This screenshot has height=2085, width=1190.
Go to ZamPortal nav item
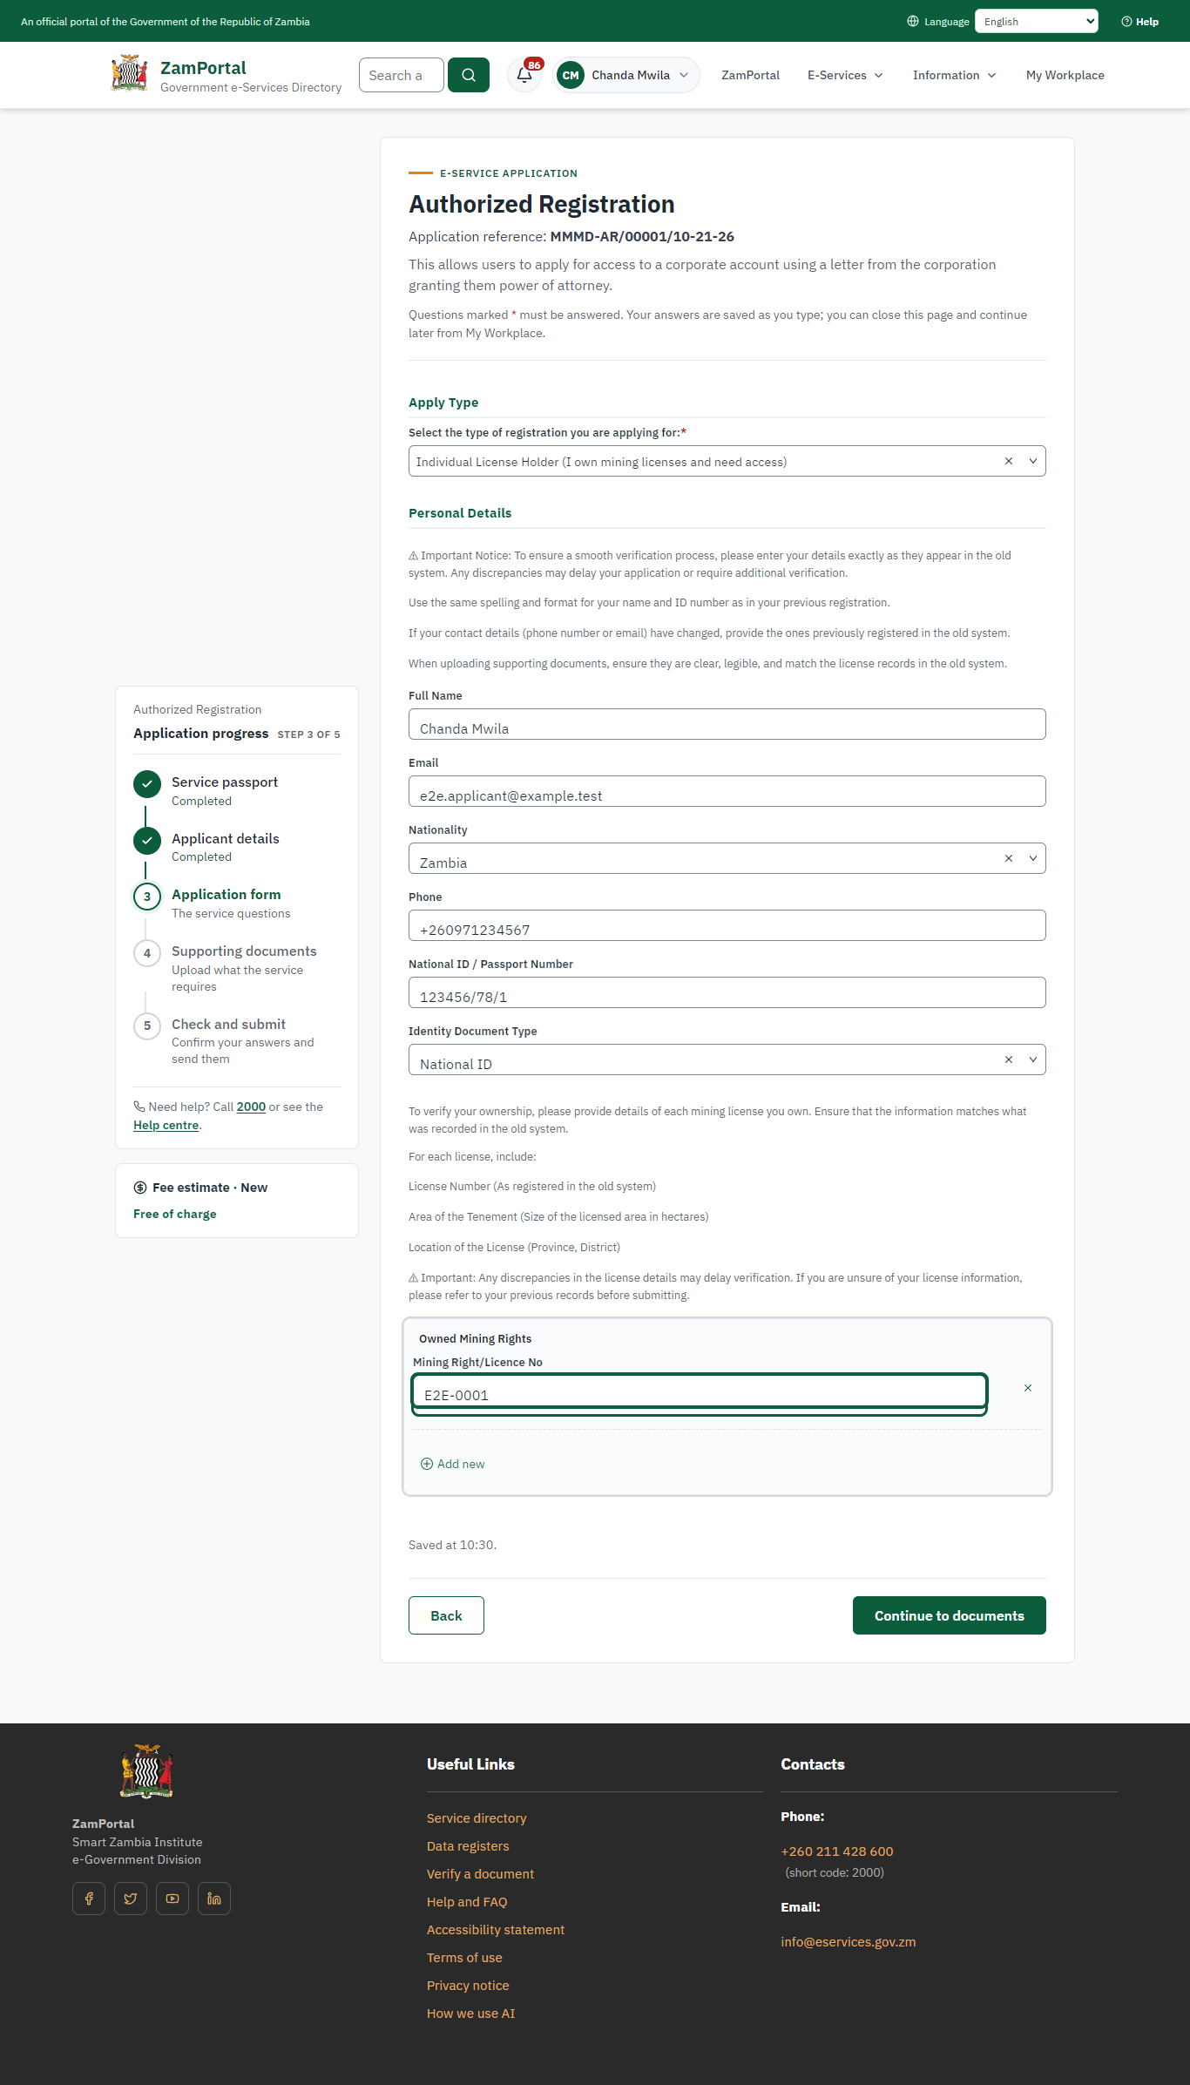[750, 75]
